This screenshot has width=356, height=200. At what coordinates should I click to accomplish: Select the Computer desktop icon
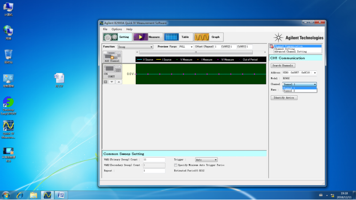click(9, 9)
